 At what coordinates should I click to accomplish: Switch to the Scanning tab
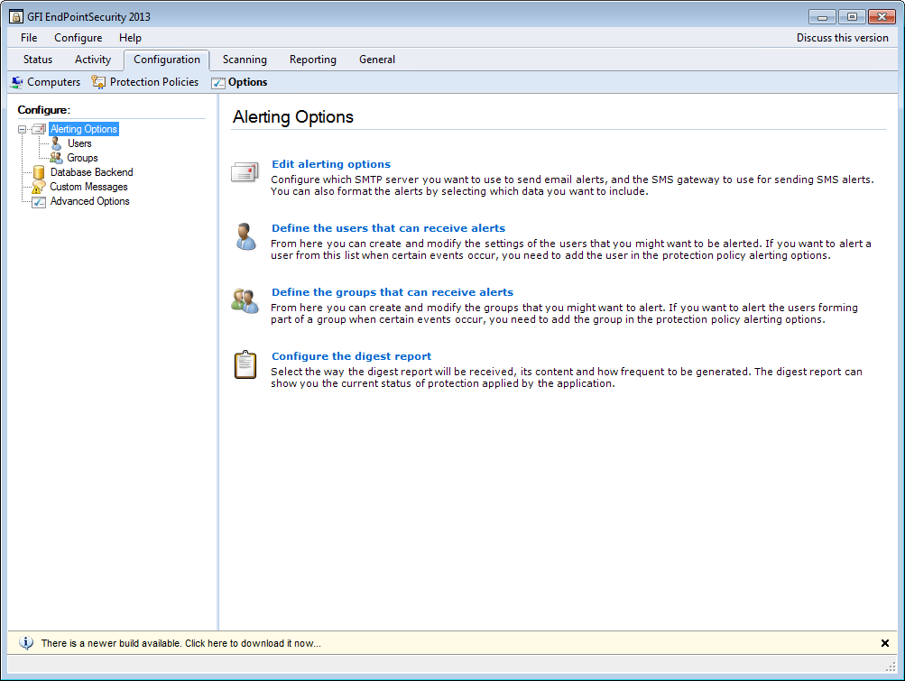click(245, 60)
